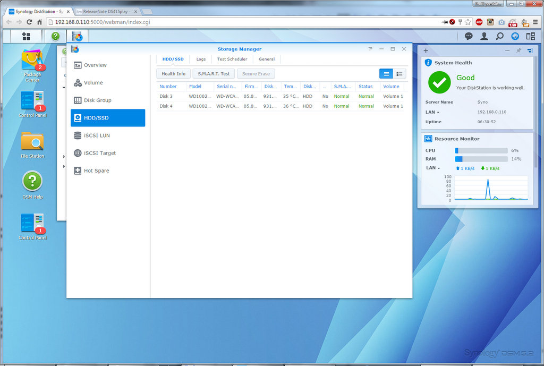Click the CPU usage bar

click(x=481, y=150)
